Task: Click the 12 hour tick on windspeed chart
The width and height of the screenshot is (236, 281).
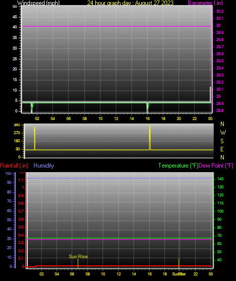Action: point(116,118)
